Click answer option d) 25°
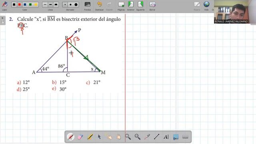256x144 pixels. (x=23, y=89)
